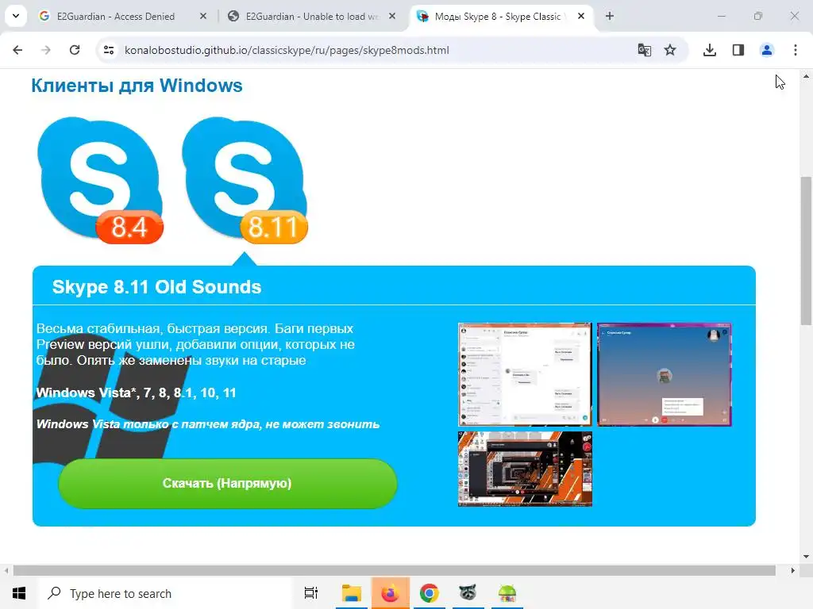Click the vertical scrollbar up arrow

click(x=806, y=76)
